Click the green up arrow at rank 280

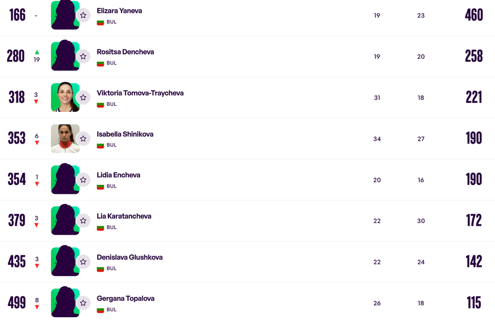point(37,52)
